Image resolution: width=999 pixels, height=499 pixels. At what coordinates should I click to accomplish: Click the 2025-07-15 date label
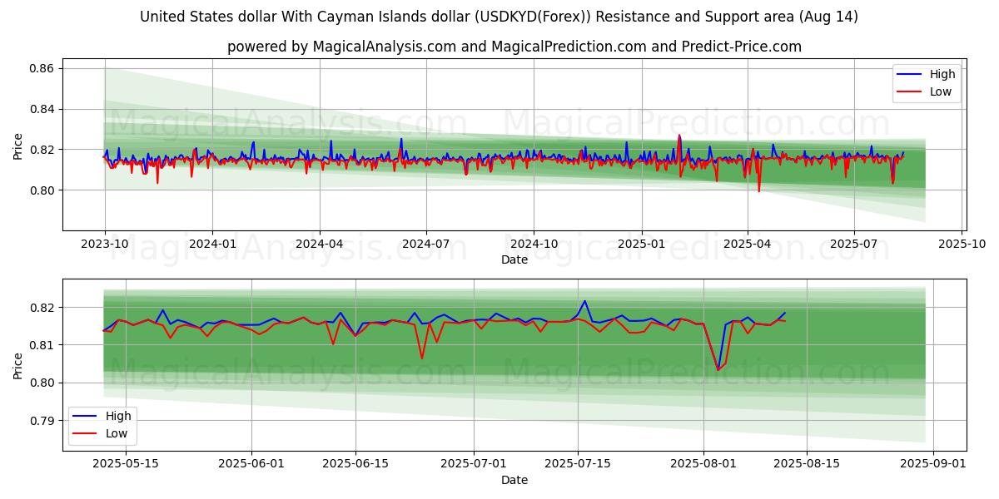pos(578,465)
